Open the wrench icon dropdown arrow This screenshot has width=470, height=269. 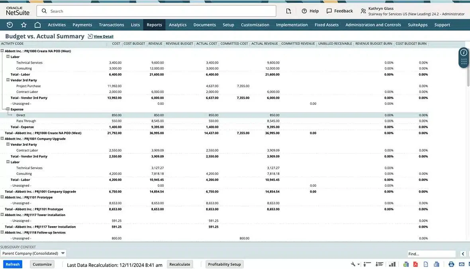click(x=358, y=265)
